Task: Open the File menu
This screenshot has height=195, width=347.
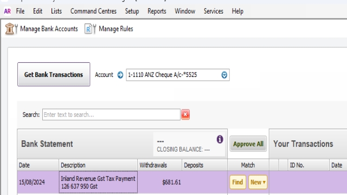Action: click(x=20, y=11)
